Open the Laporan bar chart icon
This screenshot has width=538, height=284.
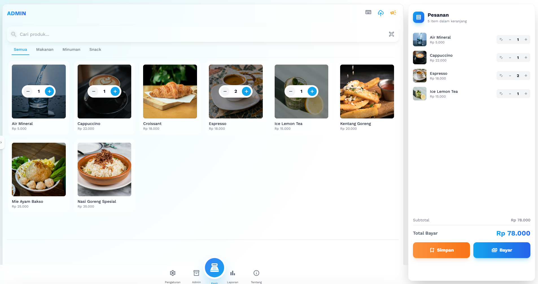233,273
